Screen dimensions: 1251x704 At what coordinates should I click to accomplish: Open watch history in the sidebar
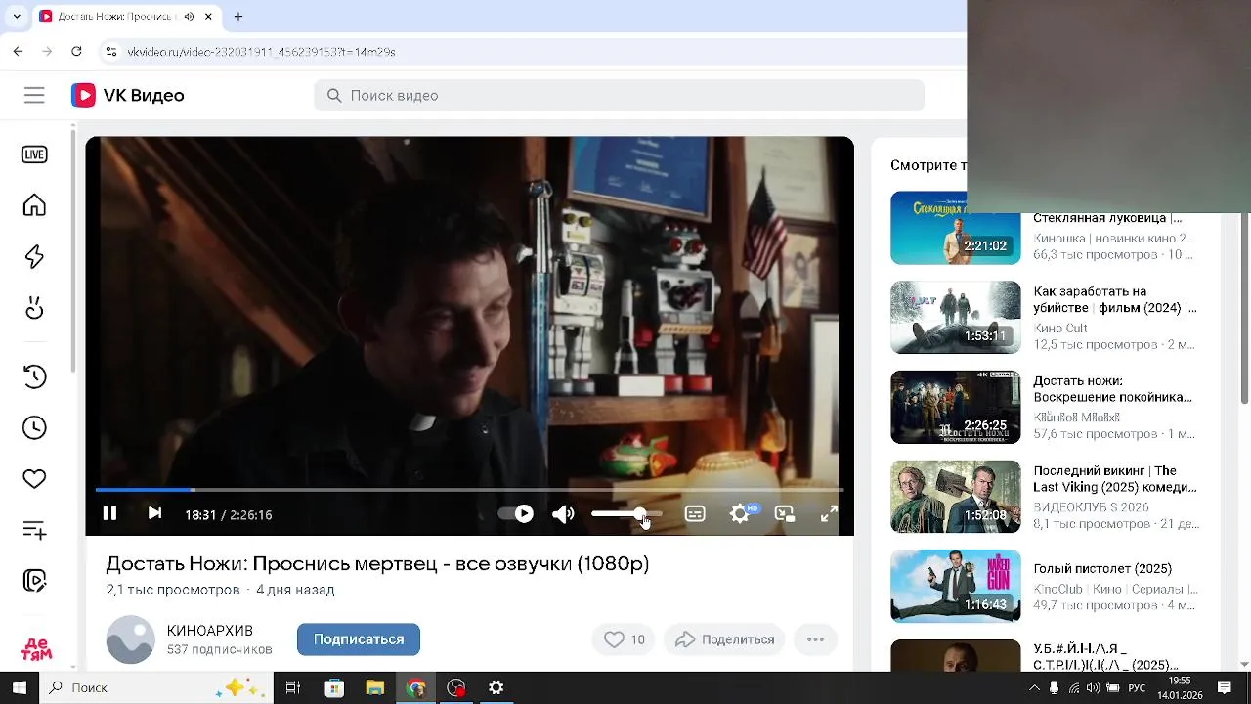34,376
